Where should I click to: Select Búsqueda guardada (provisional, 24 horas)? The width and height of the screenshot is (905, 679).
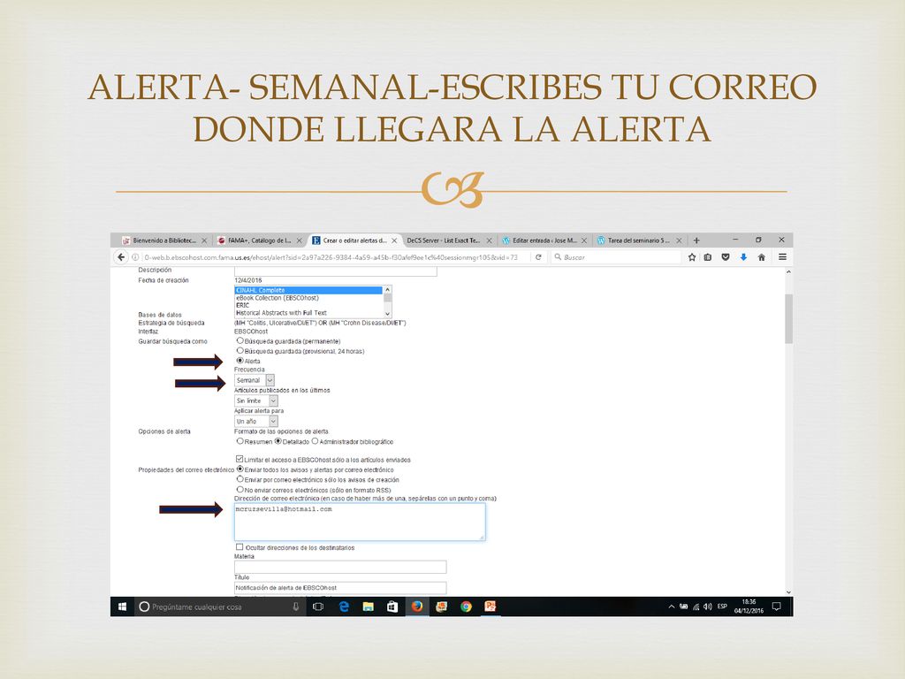[x=240, y=351]
